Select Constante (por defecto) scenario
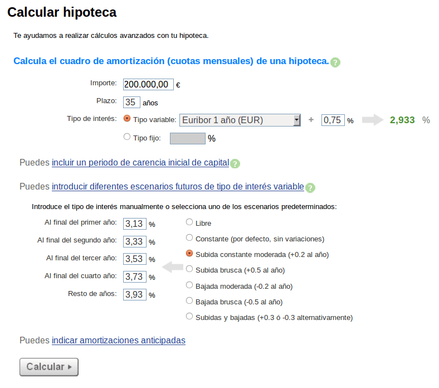The height and width of the screenshot is (388, 439). point(189,239)
